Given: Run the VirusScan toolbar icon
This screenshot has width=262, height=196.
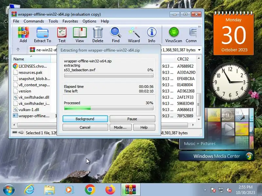Looking at the screenshot, I should (174, 35).
